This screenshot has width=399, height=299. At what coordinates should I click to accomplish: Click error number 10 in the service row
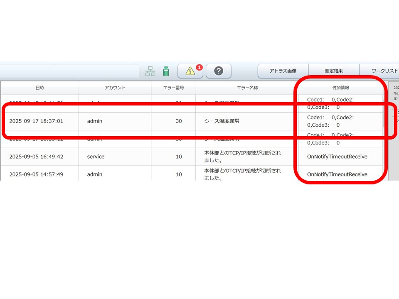(x=179, y=157)
